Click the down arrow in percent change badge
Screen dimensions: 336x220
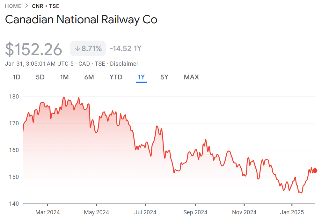coord(77,49)
